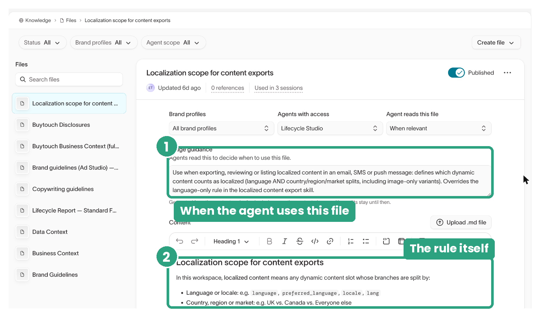Click the file icon for Data Context

pos(22,232)
